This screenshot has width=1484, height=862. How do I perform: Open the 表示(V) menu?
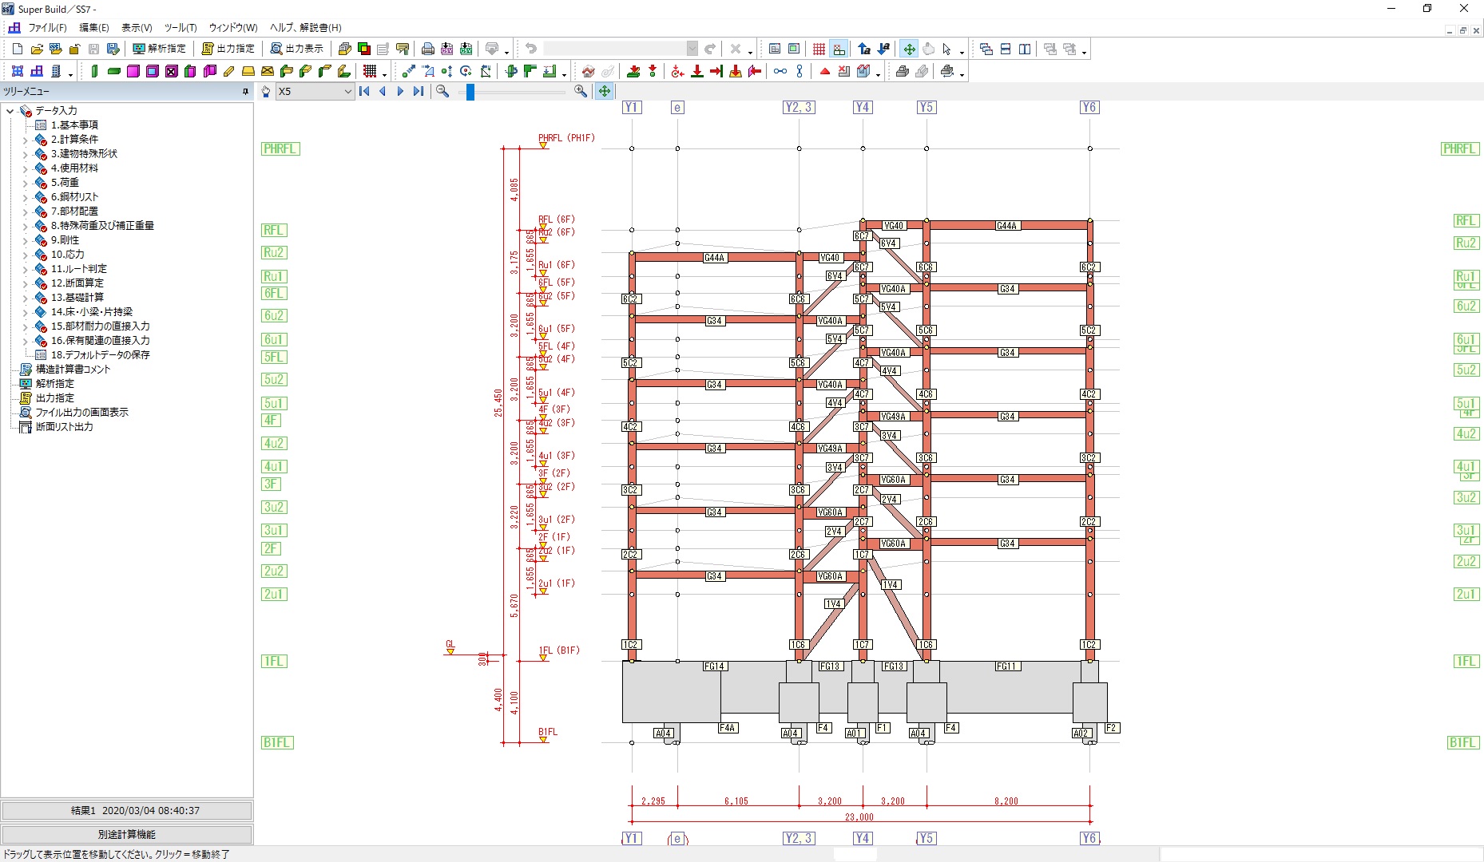(137, 28)
